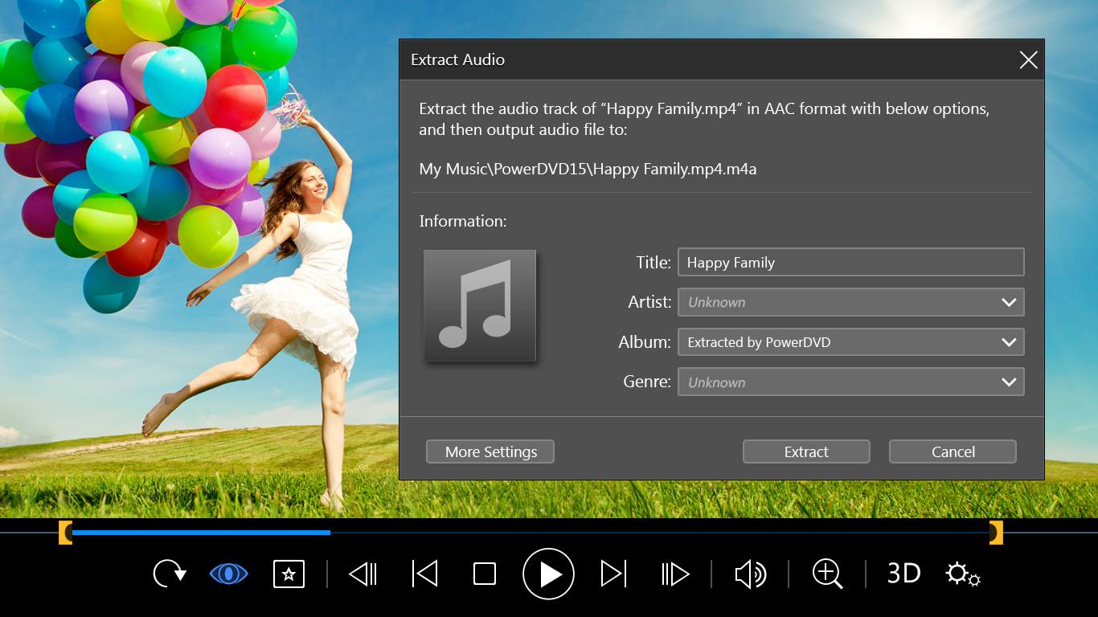Expand the Artist dropdown
The width and height of the screenshot is (1098, 617).
1009,302
